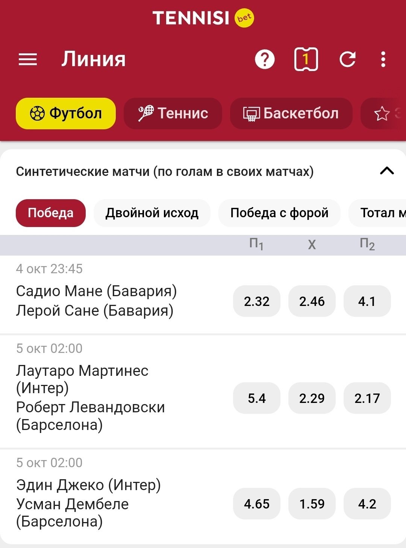Select the Футбол sport tab
The image size is (406, 548).
point(66,113)
